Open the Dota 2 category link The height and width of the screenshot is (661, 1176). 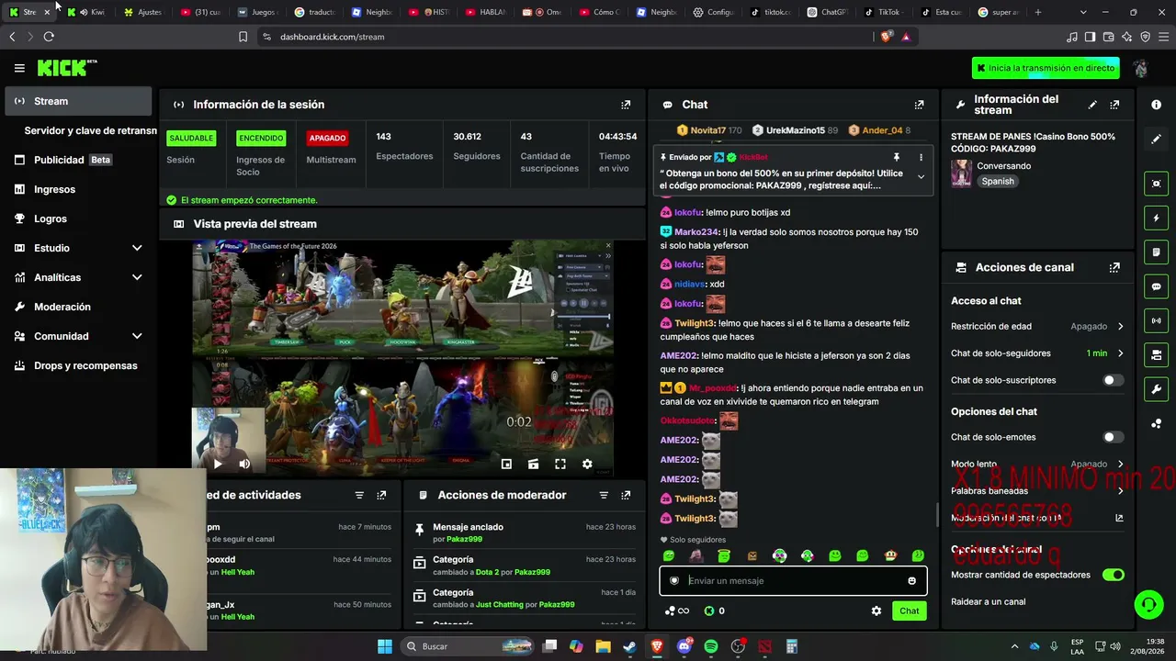click(487, 572)
